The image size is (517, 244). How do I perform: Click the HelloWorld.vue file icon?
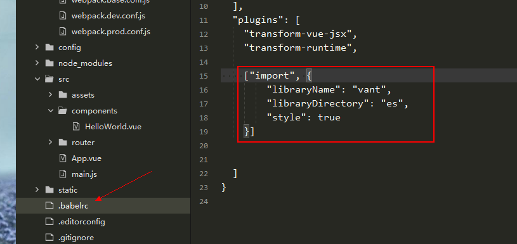76,127
